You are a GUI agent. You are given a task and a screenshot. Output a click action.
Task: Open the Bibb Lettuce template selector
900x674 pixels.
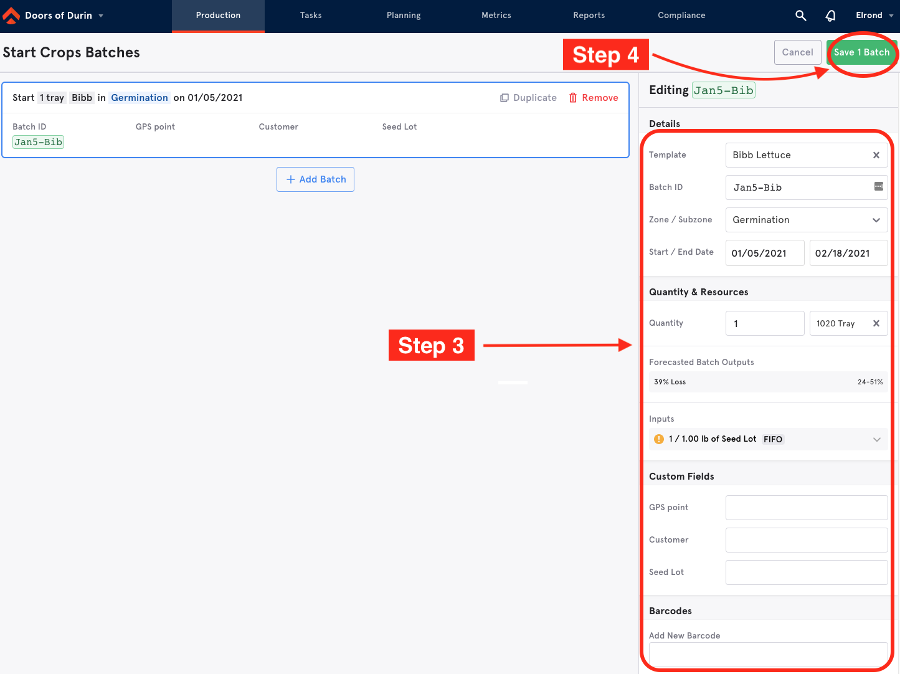807,155
